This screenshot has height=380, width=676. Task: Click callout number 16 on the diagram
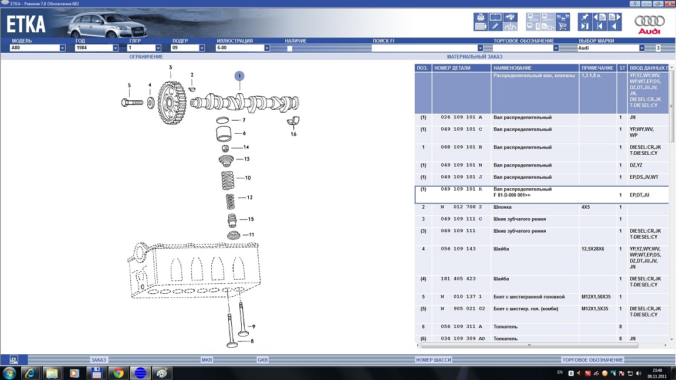(293, 134)
